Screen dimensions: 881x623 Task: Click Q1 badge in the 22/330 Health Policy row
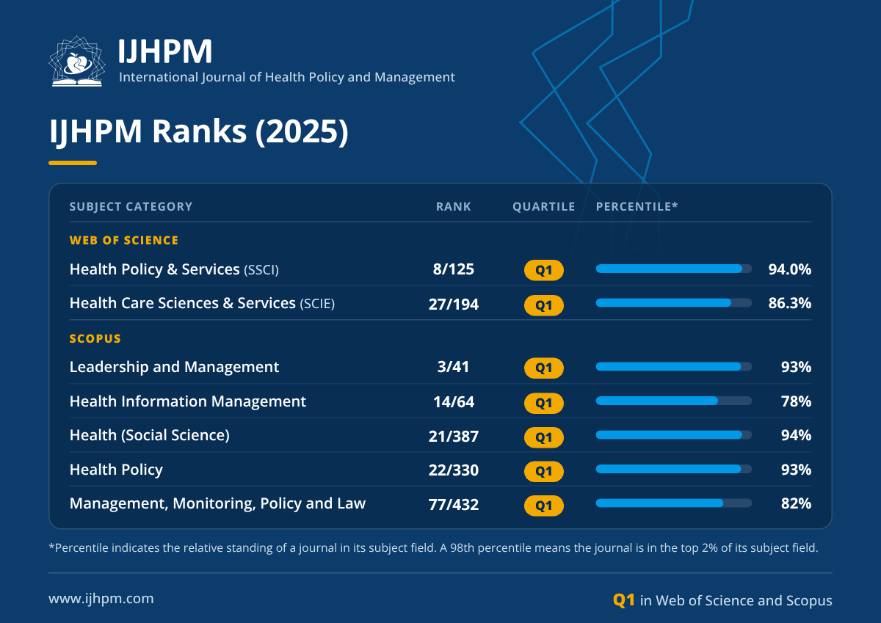pyautogui.click(x=544, y=470)
